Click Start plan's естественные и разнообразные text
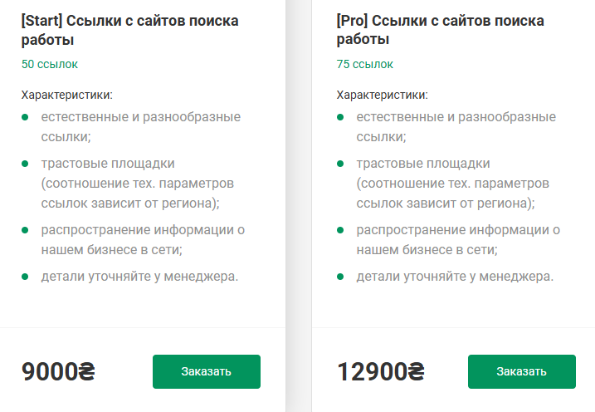Viewport: 595px width, 412px height. coord(141,117)
